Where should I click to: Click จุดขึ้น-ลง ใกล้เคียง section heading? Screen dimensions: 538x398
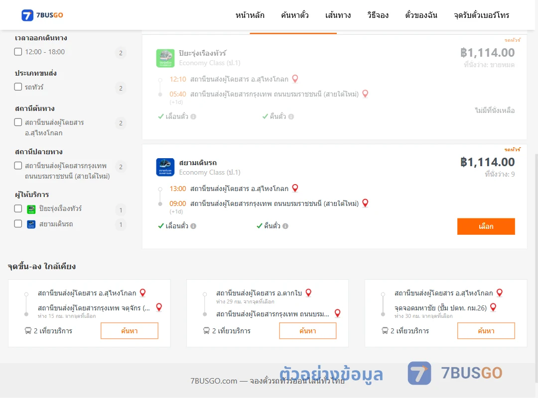(41, 266)
